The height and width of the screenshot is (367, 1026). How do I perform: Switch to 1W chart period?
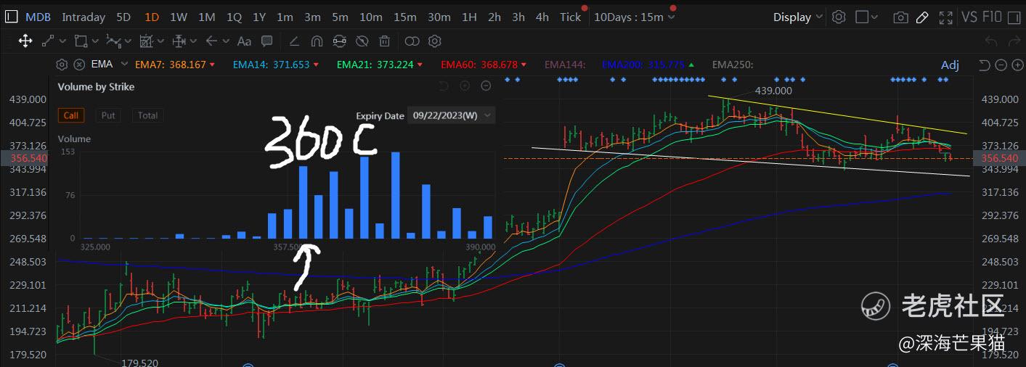[x=179, y=17]
